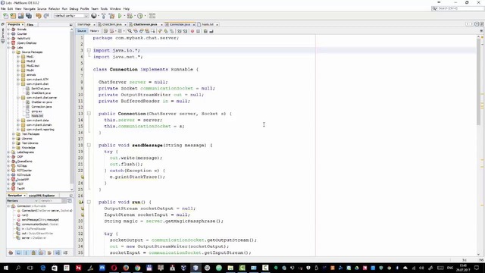Toggle Show Non-Public Members filter in Navigator

pyautogui.click(x=33, y=253)
